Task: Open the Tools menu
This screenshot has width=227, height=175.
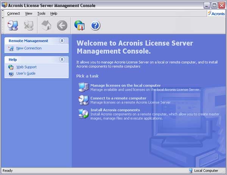Action: (41, 14)
